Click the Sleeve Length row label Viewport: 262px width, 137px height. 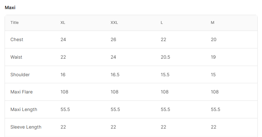click(x=26, y=127)
